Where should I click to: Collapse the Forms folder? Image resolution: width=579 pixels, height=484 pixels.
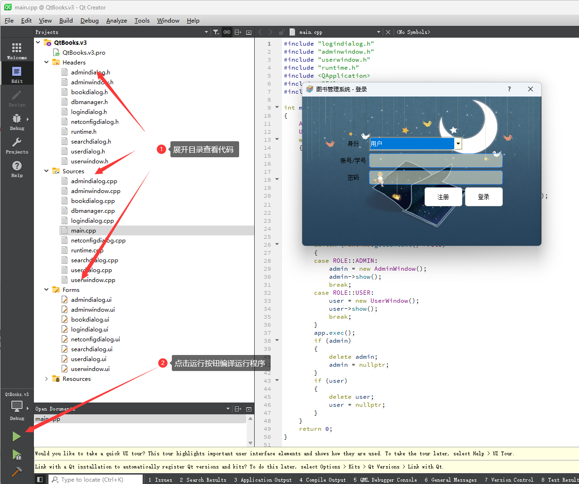point(46,290)
